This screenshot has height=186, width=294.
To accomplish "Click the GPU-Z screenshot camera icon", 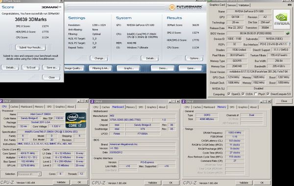I will 290,5.
